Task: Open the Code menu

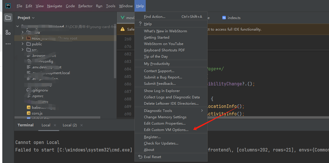Action: click(70, 6)
